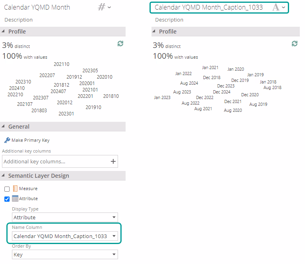Click the Make Primary Key link

pyautogui.click(x=30, y=140)
